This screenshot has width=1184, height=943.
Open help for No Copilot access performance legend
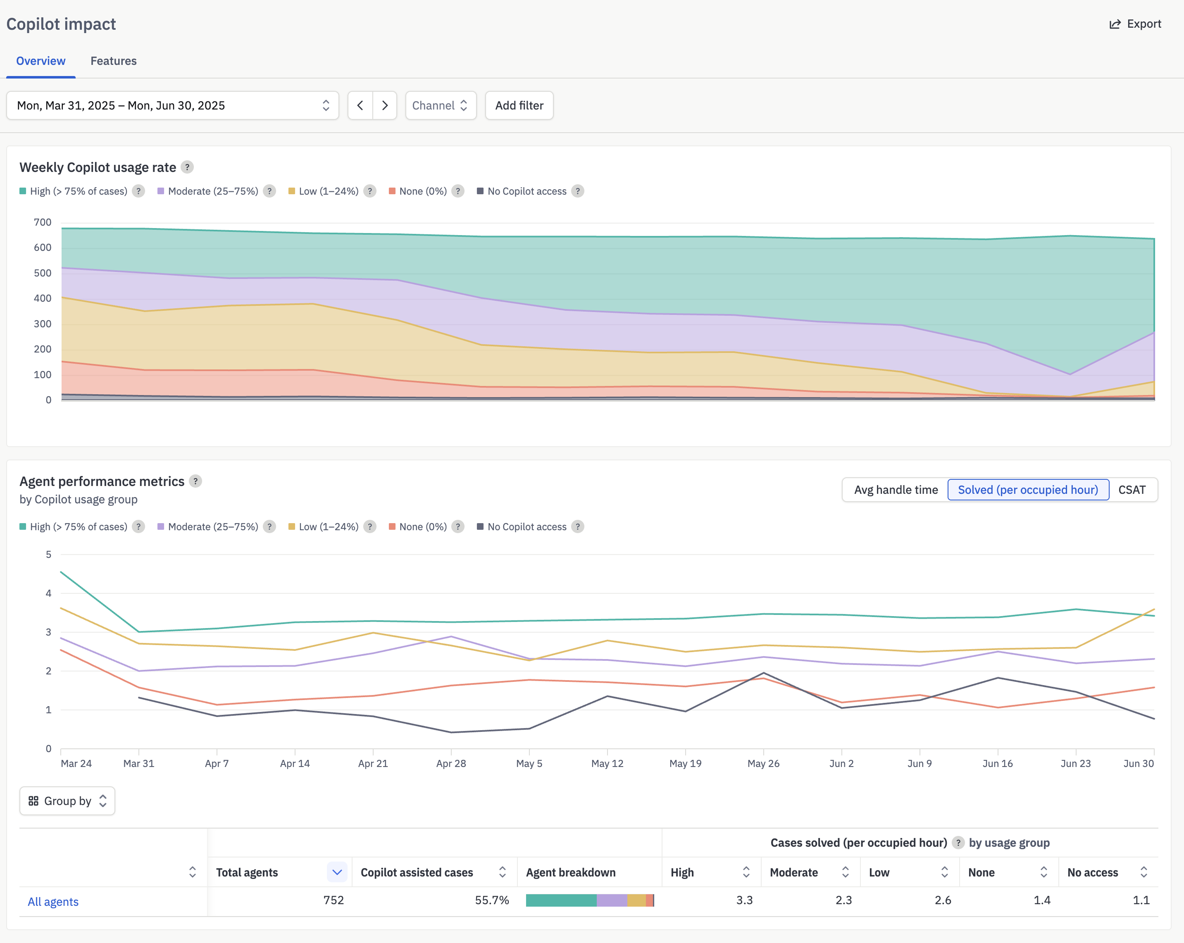[x=577, y=527]
